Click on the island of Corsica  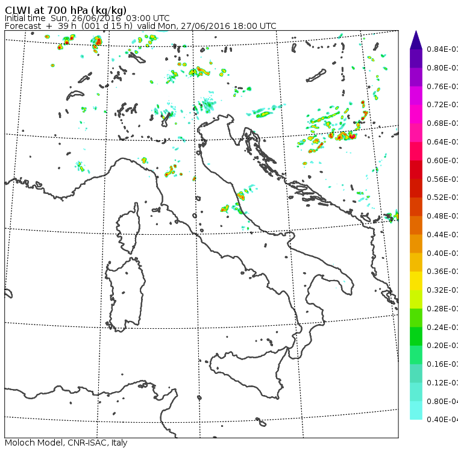coord(128,229)
